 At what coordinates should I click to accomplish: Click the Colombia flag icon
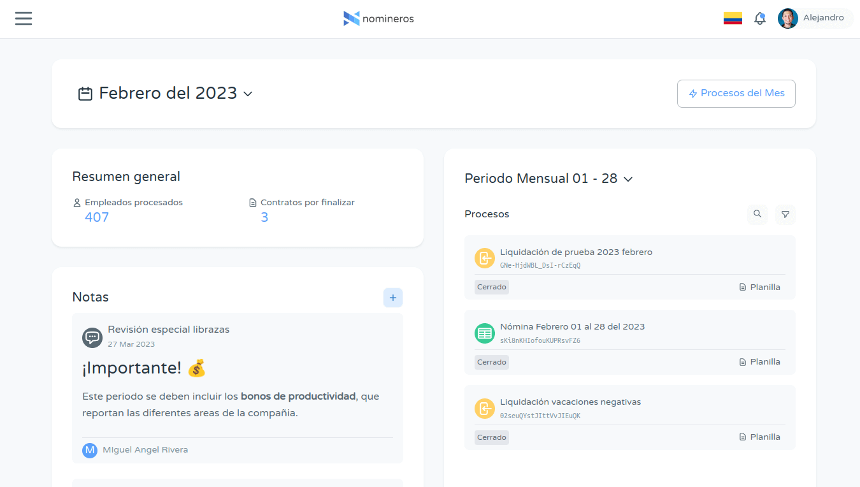pos(733,18)
